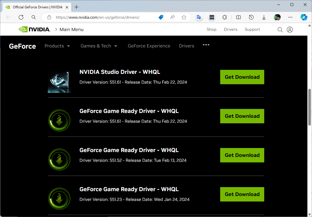Viewport: 312px width, 217px height.
Task: Click the toolbar search magnifier icon
Action: [x=34, y=17]
